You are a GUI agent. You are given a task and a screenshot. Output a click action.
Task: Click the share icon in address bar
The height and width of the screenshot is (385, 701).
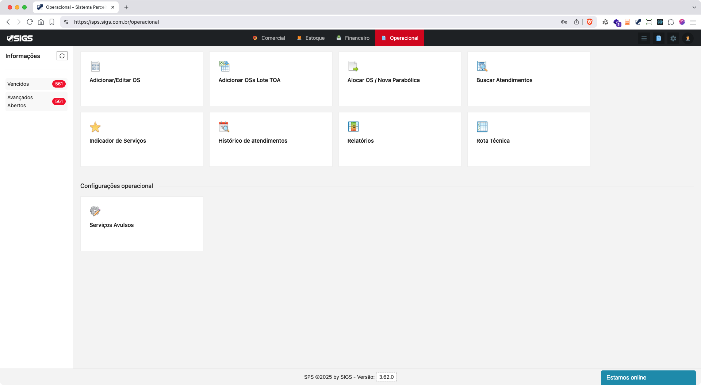click(576, 22)
